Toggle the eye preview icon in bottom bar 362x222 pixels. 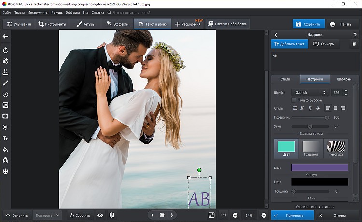pos(100,215)
